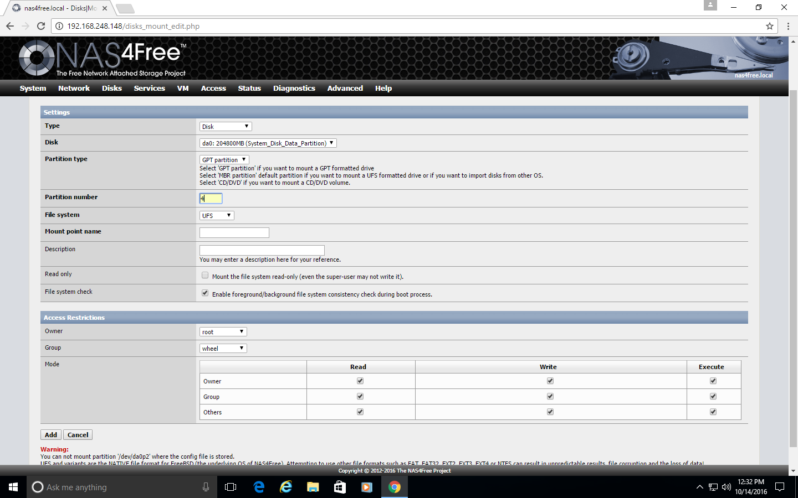Open Microsoft Edge in the taskbar
The image size is (798, 498).
pyautogui.click(x=259, y=487)
